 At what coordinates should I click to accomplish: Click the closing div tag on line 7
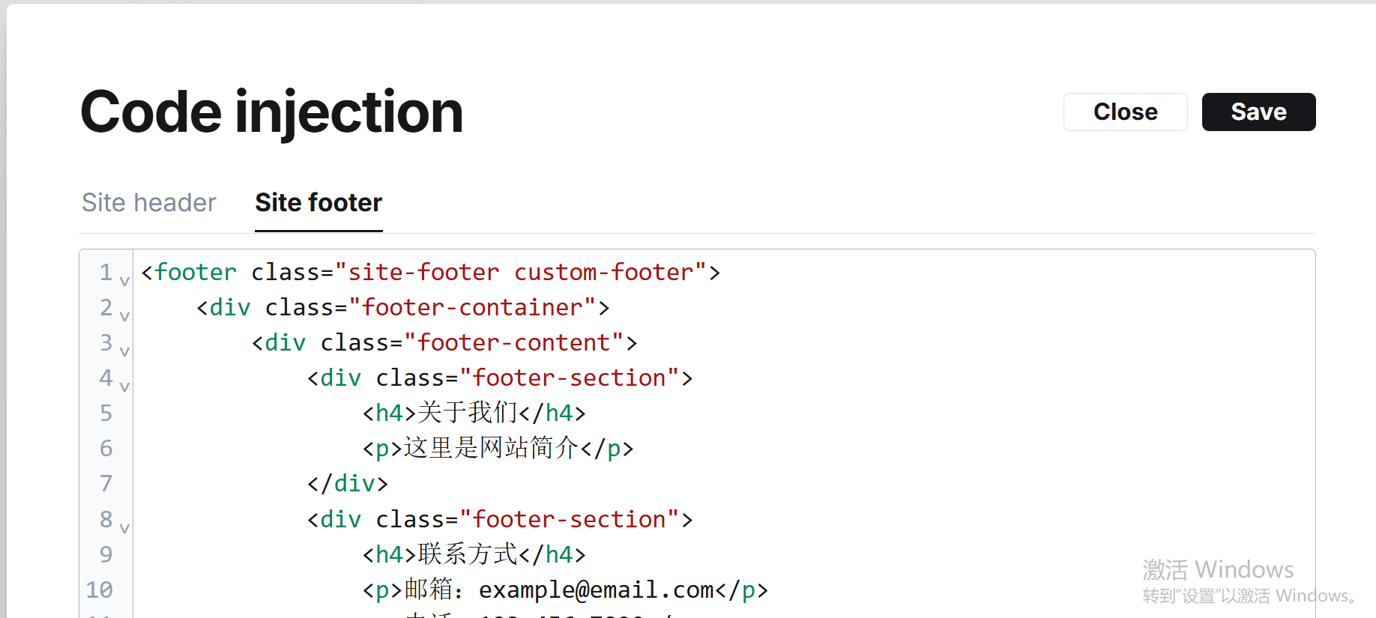348,483
